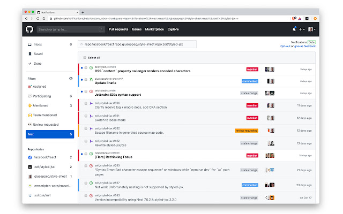
Task: Click the suitcss/suit repository icon
Action: [30, 195]
